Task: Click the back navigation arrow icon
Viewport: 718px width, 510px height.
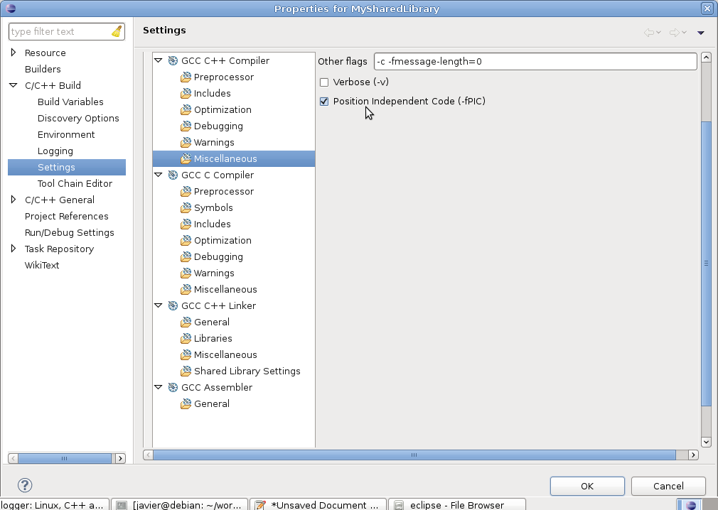Action: [648, 32]
